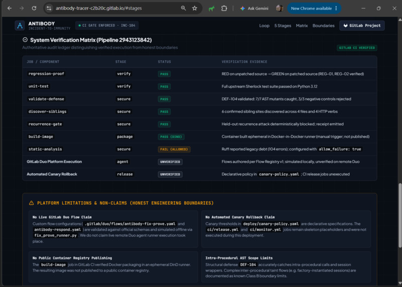Viewport: 402px width, 287px height.
Task: Click GitLab Duo Platform Execution row label
Action: (54, 161)
